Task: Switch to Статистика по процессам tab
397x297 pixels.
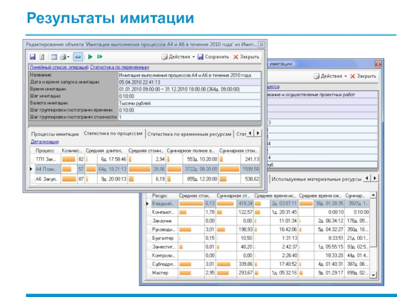Action: point(113,134)
